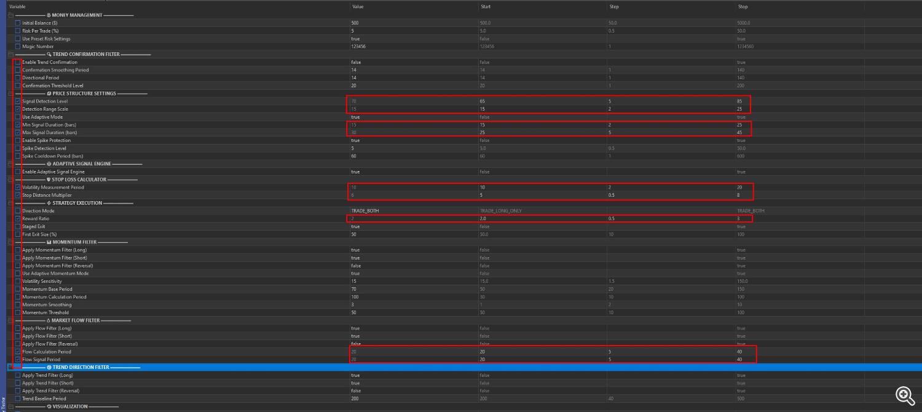Tick the Magic Number checkbox

[x=18, y=46]
